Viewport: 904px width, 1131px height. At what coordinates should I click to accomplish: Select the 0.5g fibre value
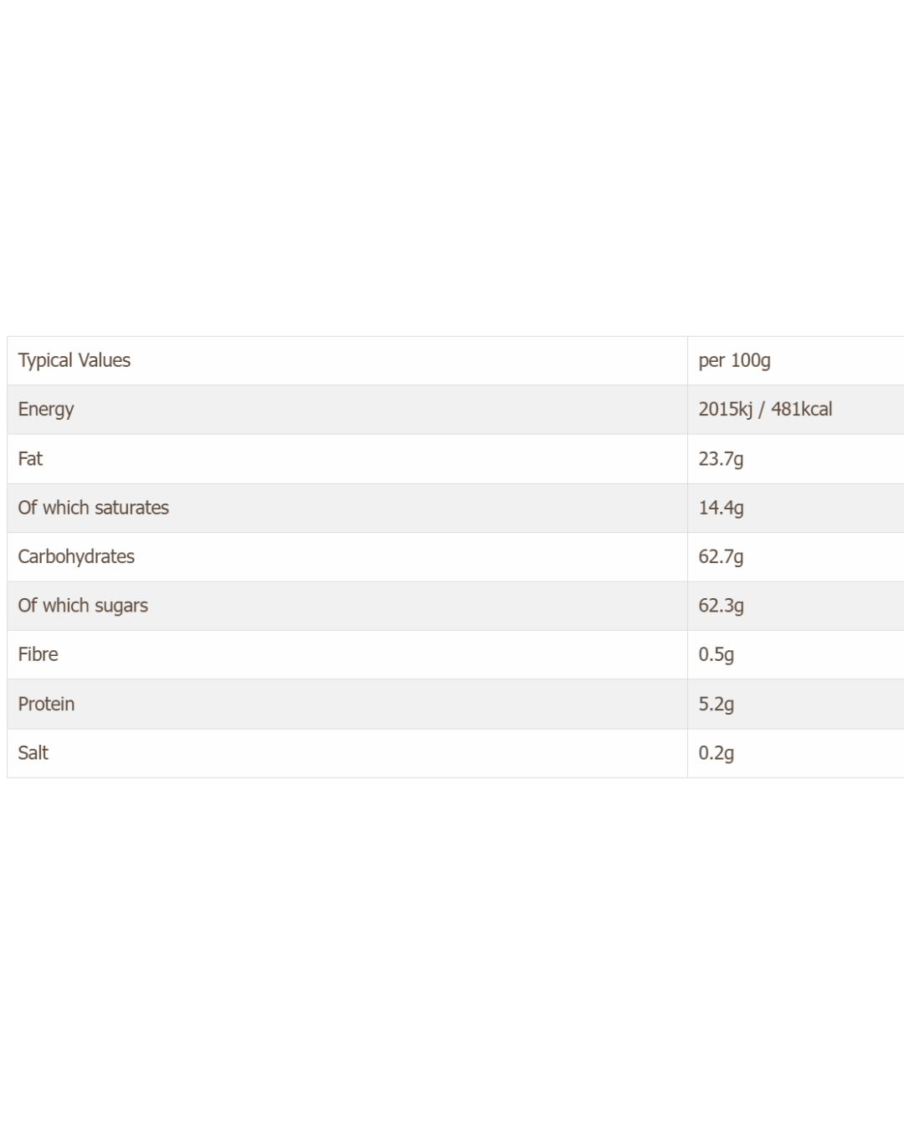click(x=716, y=654)
